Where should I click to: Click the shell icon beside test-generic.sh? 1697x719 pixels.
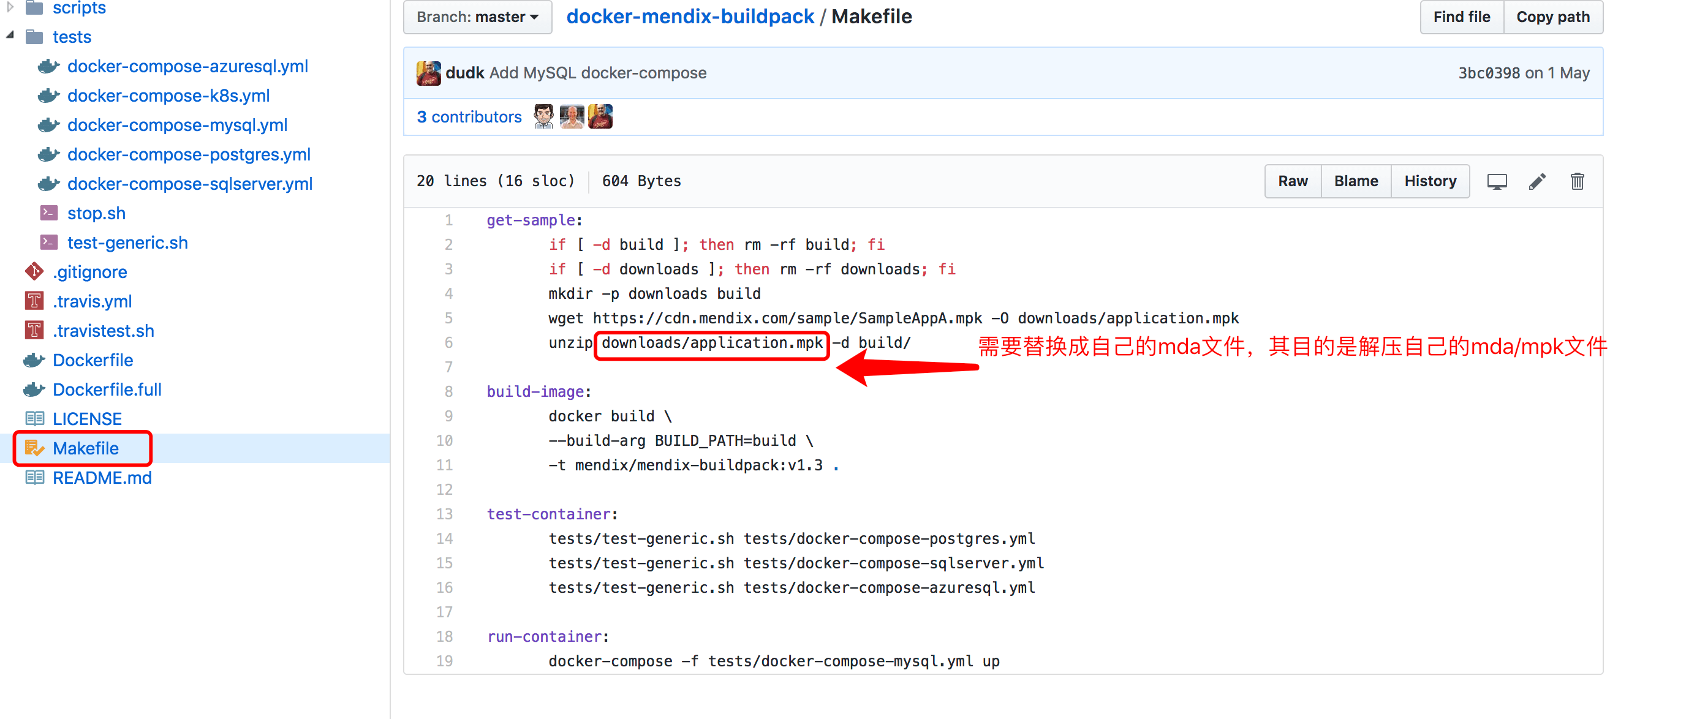(49, 243)
